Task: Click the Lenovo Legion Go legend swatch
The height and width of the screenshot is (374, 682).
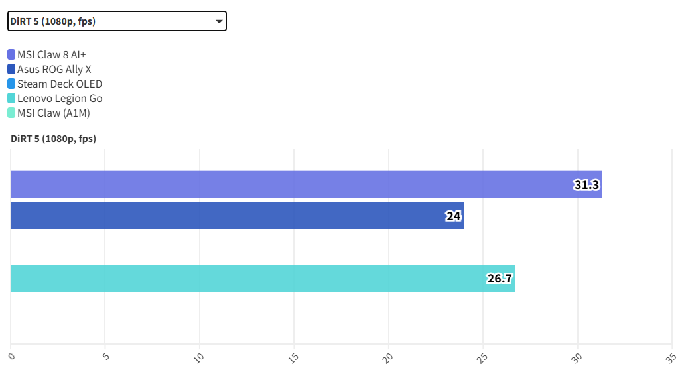Action: pos(11,98)
